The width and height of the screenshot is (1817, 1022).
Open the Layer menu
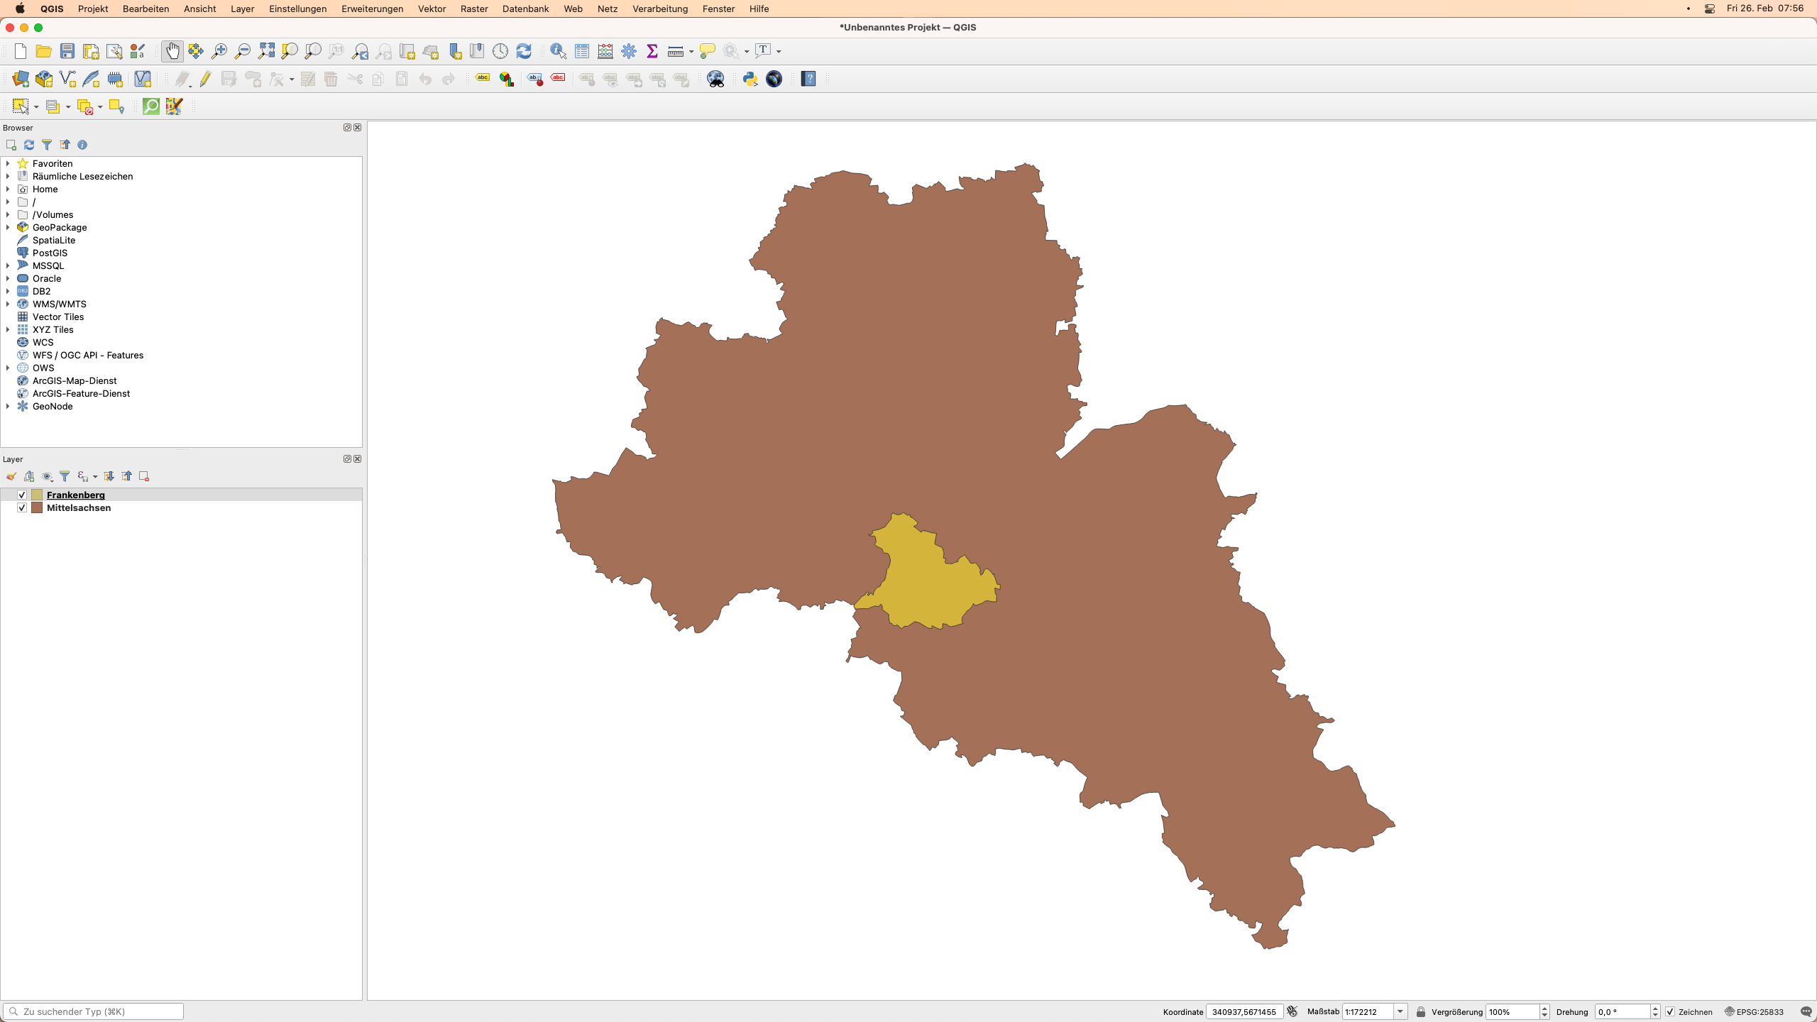(x=242, y=9)
